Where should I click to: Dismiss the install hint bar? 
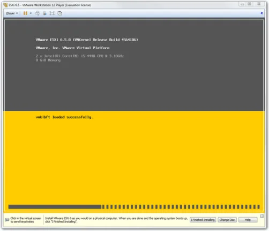coord(262,216)
